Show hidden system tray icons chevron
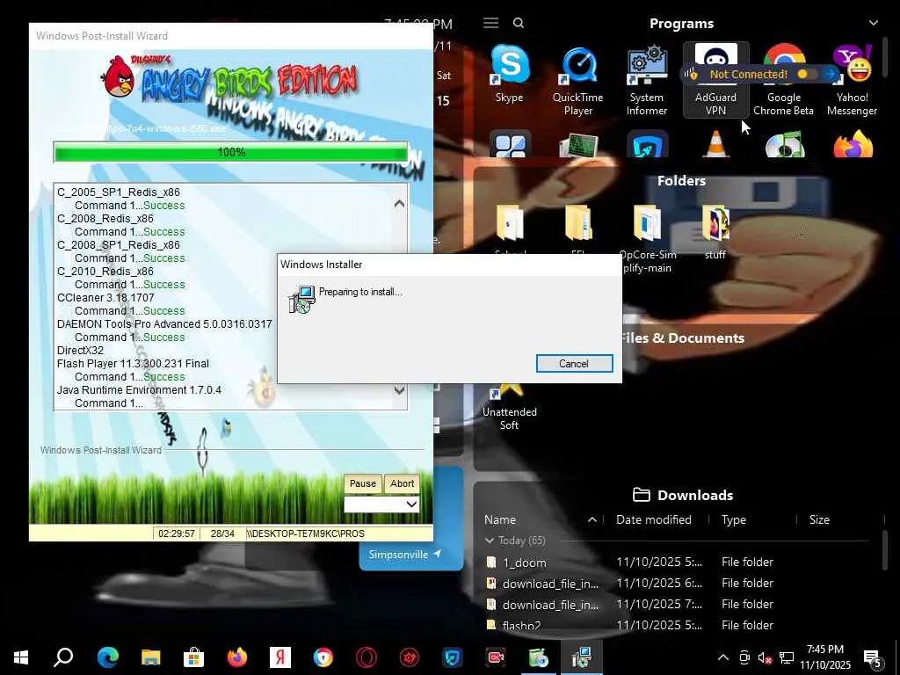 point(723,657)
